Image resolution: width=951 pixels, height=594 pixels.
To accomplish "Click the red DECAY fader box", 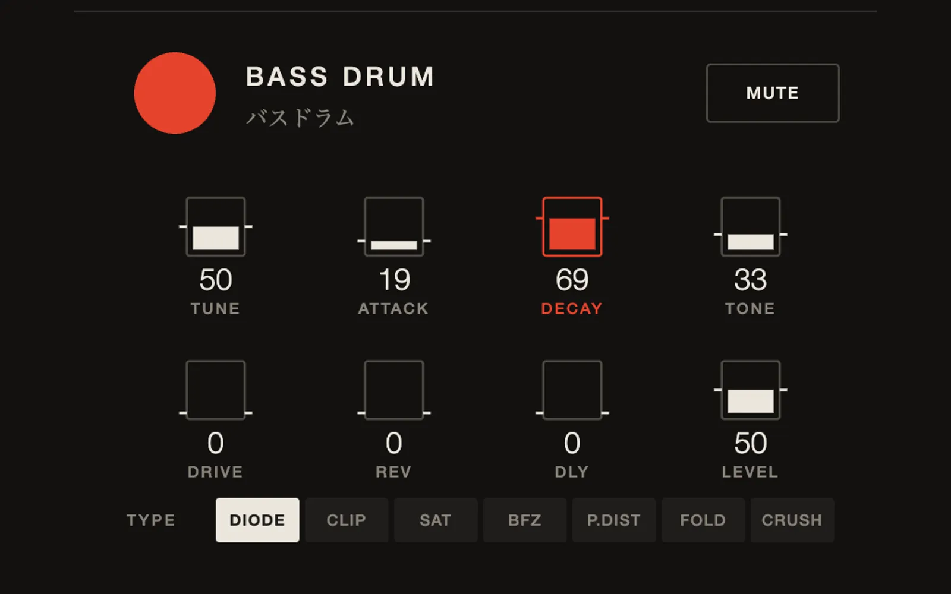I will [572, 227].
